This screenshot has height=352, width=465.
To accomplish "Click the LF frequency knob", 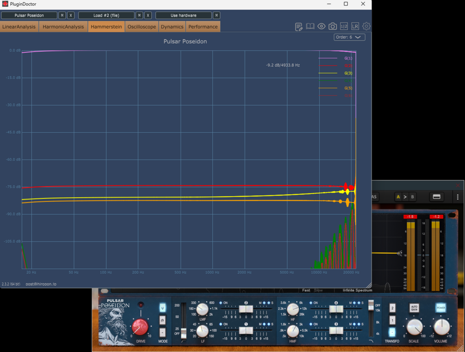I will (x=203, y=331).
